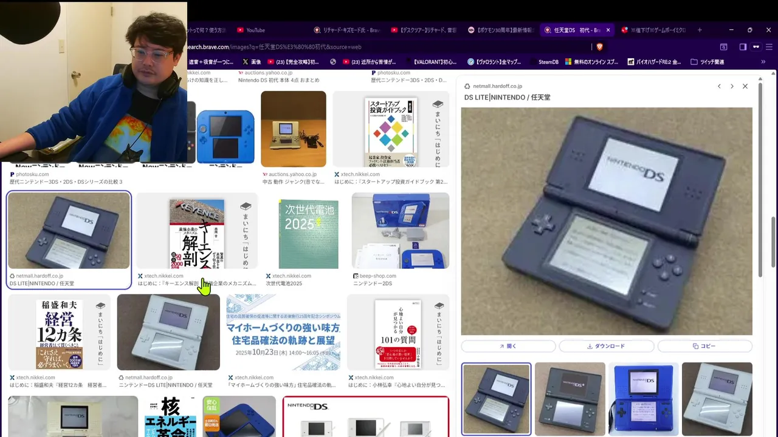The width and height of the screenshot is (778, 437).
Task: Click the large DS Lite preview image
Action: coord(607,222)
